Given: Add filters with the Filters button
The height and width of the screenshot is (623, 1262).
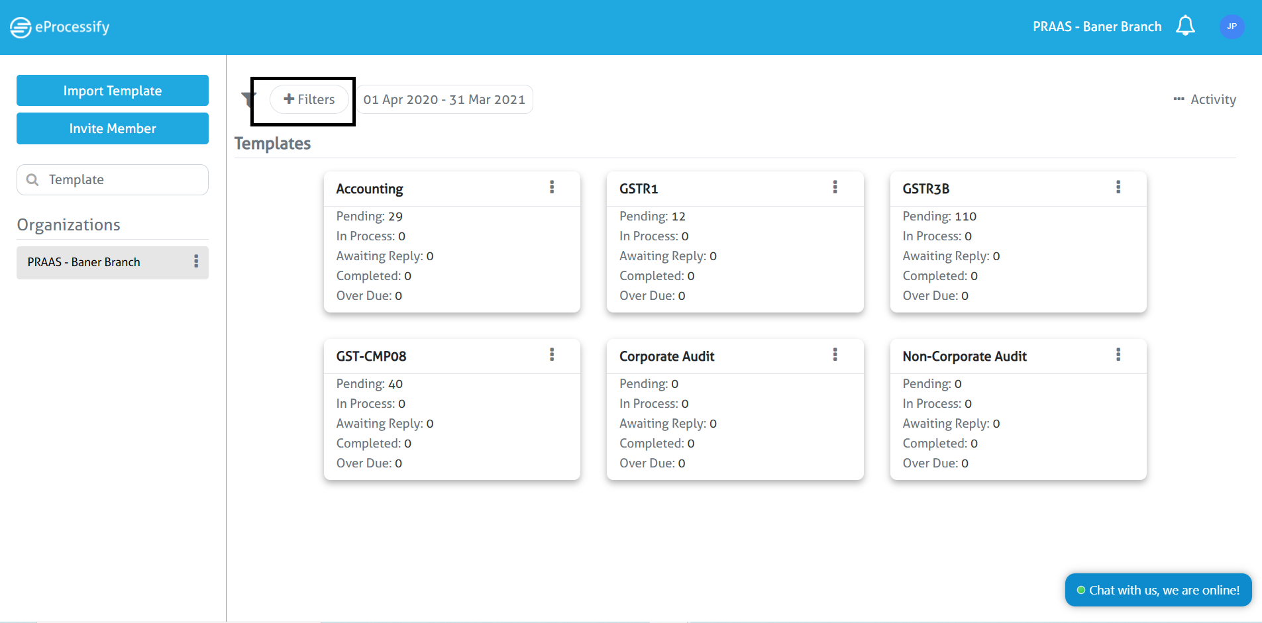Looking at the screenshot, I should tap(309, 99).
